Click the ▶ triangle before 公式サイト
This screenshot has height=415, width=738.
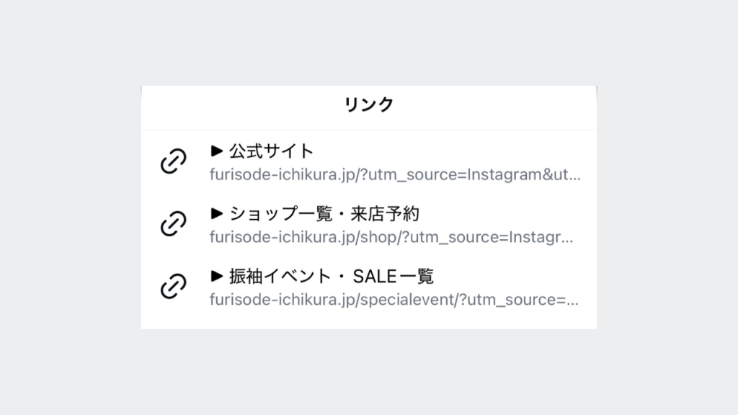point(216,151)
